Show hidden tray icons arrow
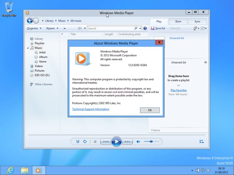The width and height of the screenshot is (234, 175). coord(192,171)
